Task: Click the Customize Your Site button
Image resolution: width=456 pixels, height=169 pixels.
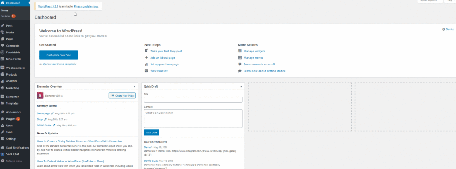Action: pos(59,55)
